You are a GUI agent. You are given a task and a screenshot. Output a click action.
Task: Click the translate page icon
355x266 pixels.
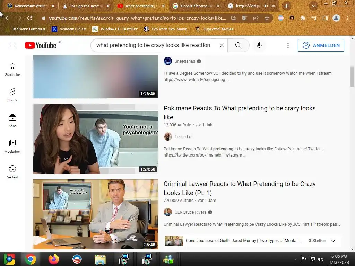tap(245, 18)
